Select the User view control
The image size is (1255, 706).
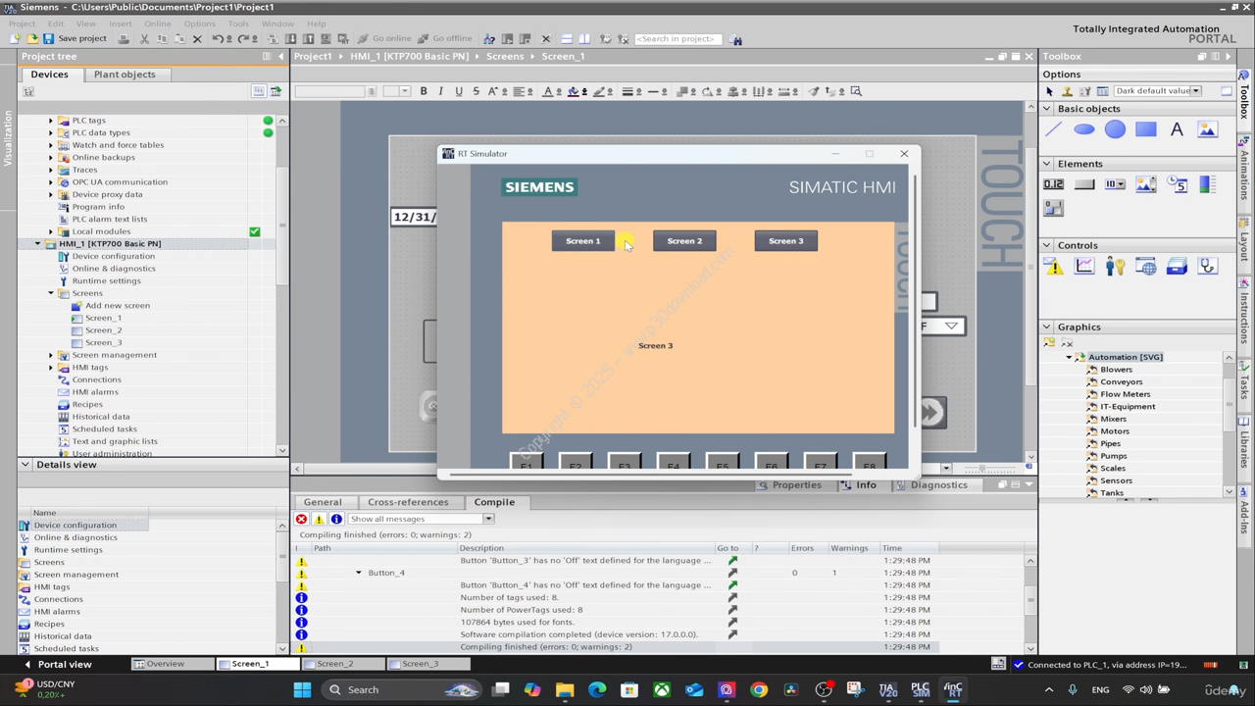(1115, 267)
